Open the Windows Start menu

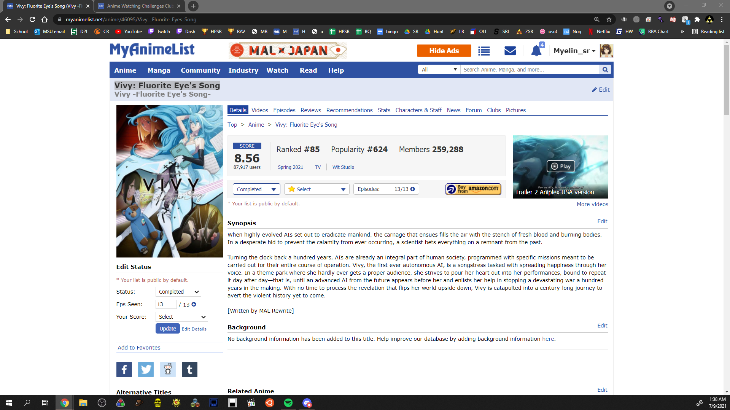pyautogui.click(x=9, y=403)
